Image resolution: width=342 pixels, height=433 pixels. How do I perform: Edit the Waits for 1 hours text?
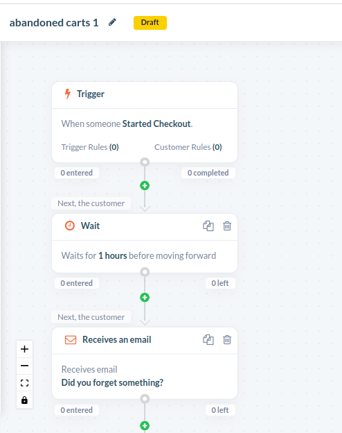coord(138,256)
